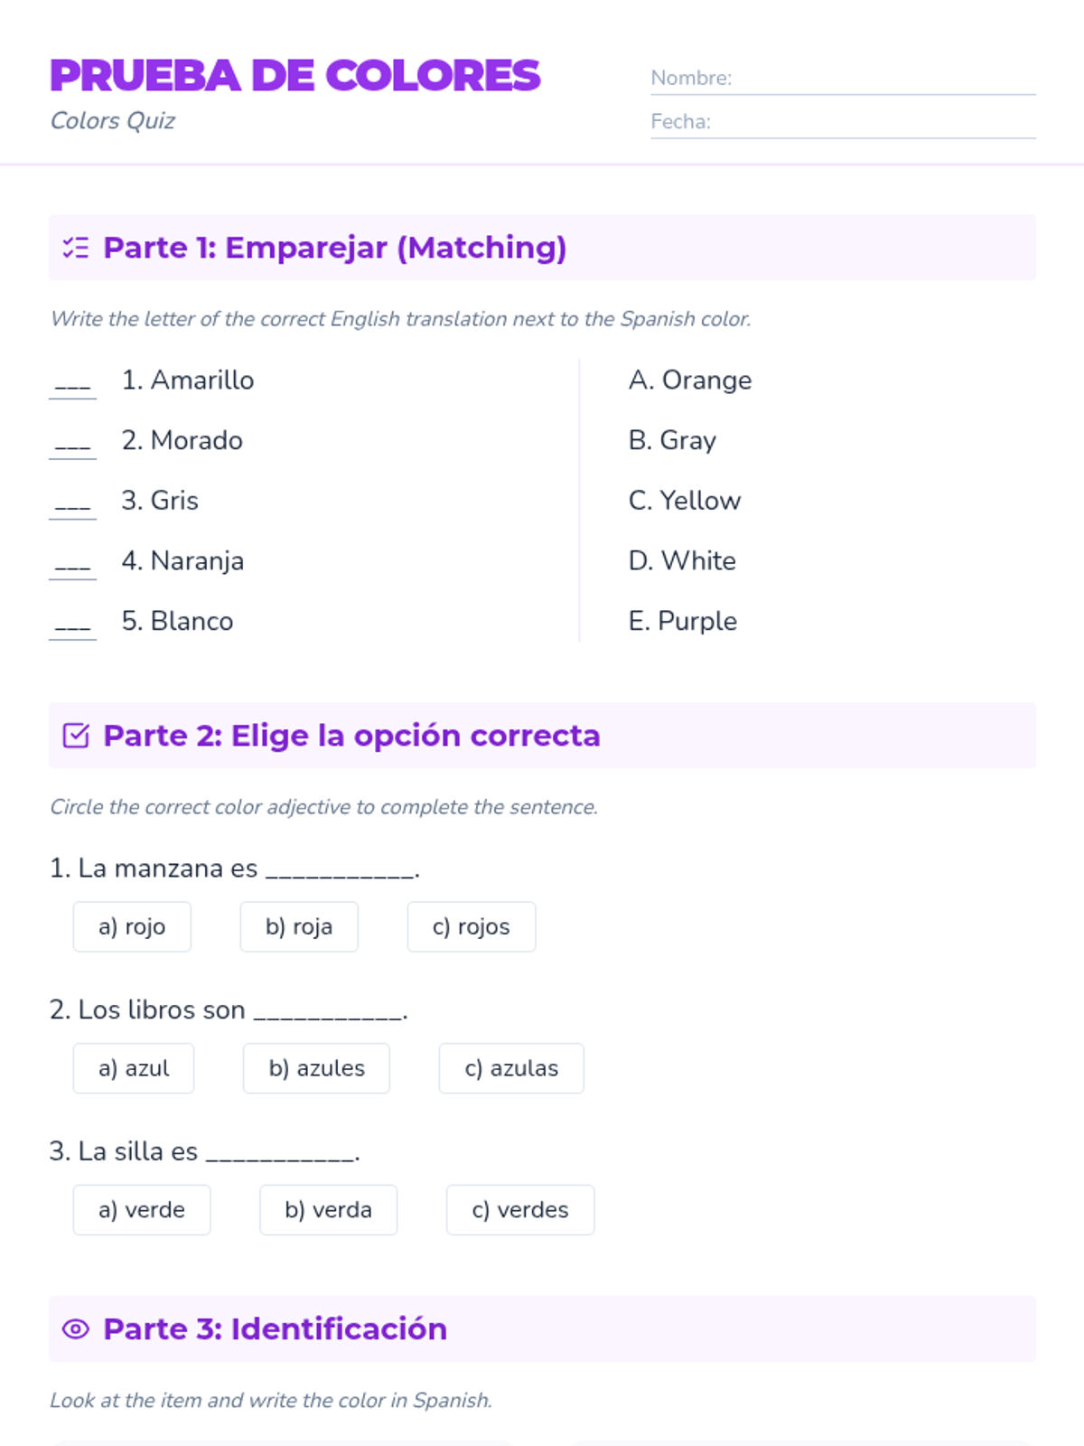
Task: Pick option a) verde
Action: coord(142,1210)
